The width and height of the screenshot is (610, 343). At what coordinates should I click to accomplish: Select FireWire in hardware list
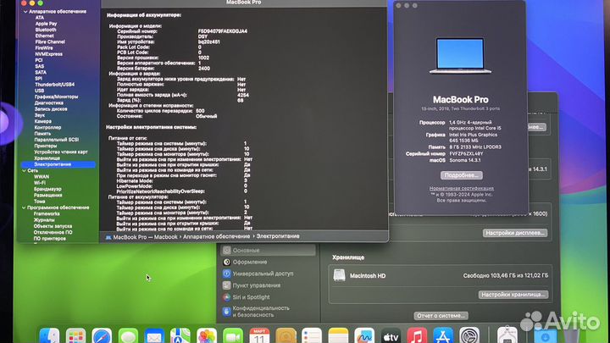[44, 47]
